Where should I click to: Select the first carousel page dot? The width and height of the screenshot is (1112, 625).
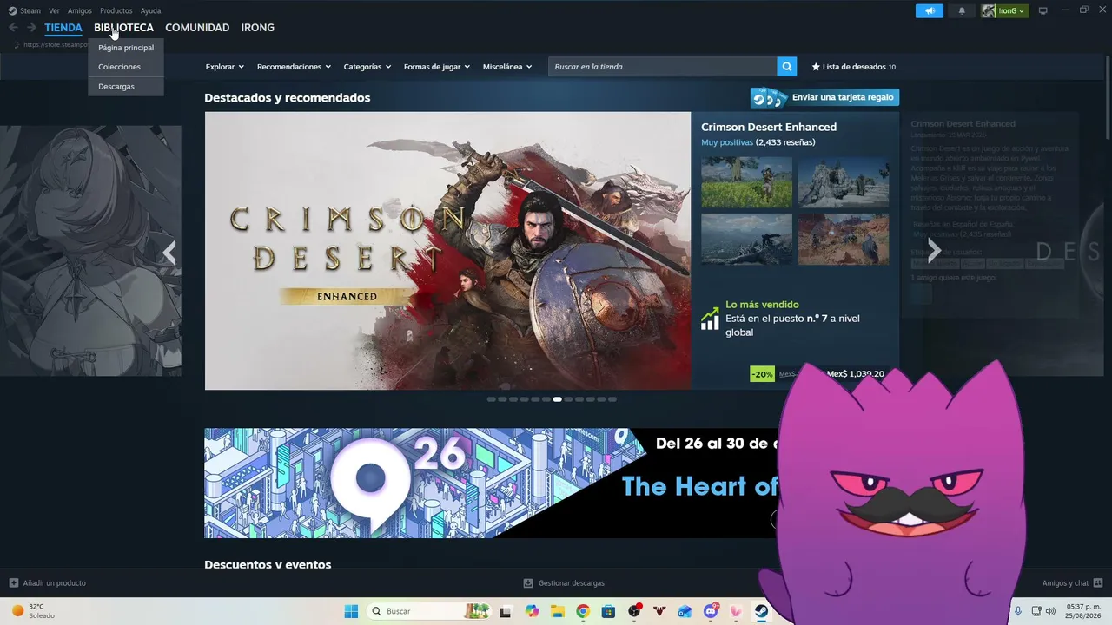coord(491,399)
